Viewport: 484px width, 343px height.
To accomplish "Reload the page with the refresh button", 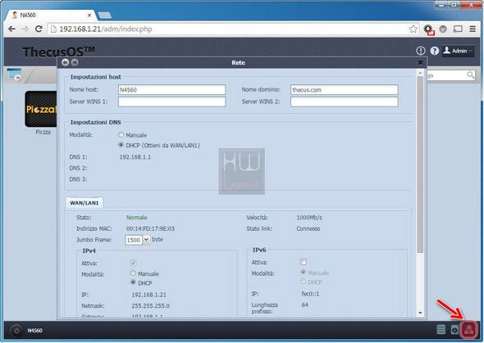I will pos(39,29).
